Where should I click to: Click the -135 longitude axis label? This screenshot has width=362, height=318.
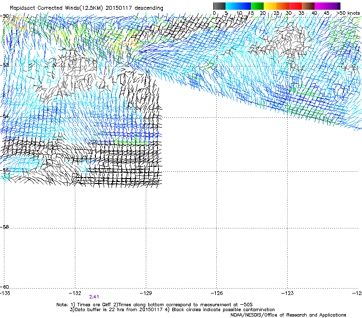click(5, 293)
